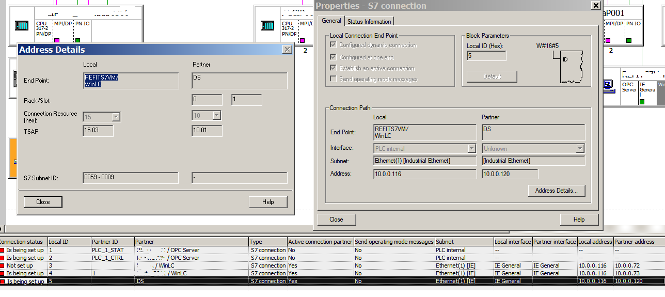Image resolution: width=665 pixels, height=297 pixels.
Task: Click the PC station computer icon
Action: coord(608,84)
